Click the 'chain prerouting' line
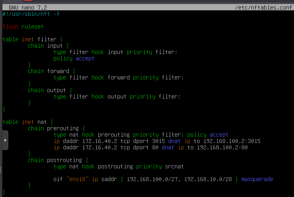 [56, 128]
